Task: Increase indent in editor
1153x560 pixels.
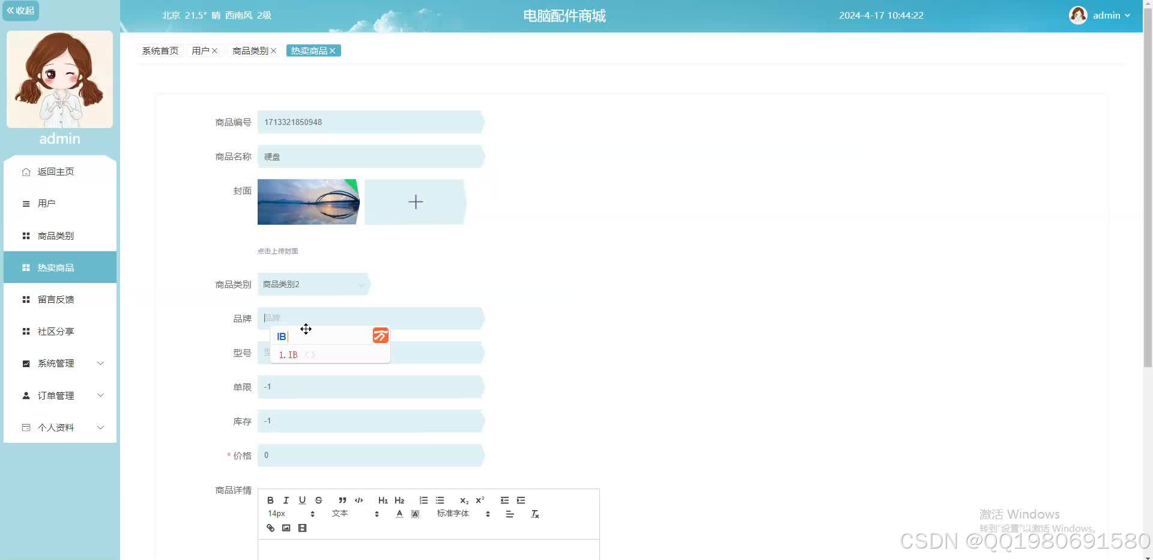Action: tap(521, 500)
